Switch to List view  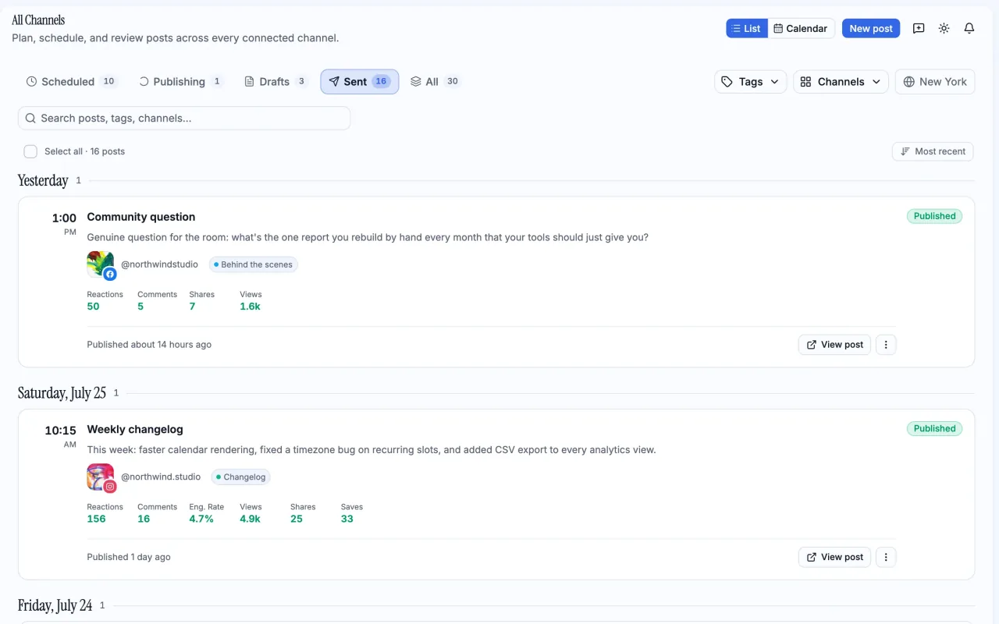coord(747,28)
